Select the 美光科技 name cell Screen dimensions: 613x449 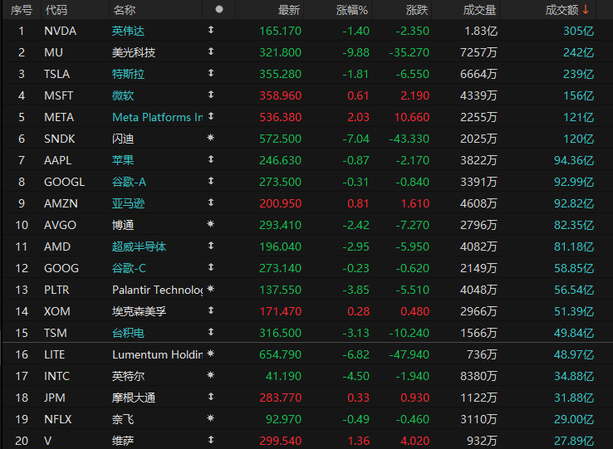(x=134, y=52)
